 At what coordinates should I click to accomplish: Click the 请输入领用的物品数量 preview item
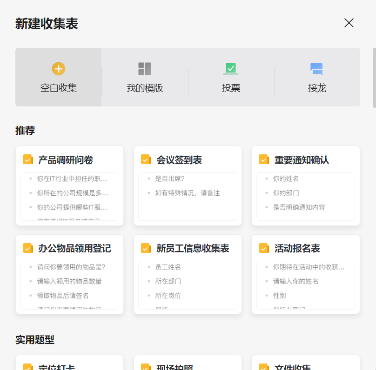69,281
